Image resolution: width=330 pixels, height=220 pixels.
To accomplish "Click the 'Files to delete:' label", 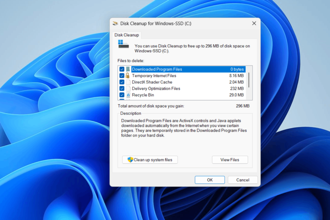I will pyautogui.click(x=131, y=61).
